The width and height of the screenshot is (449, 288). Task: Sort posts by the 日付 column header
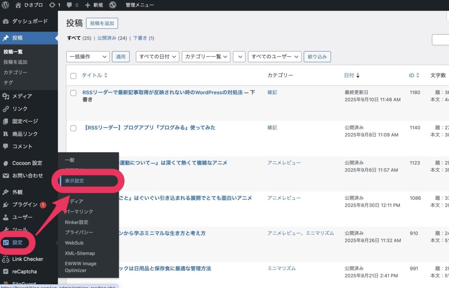[349, 75]
